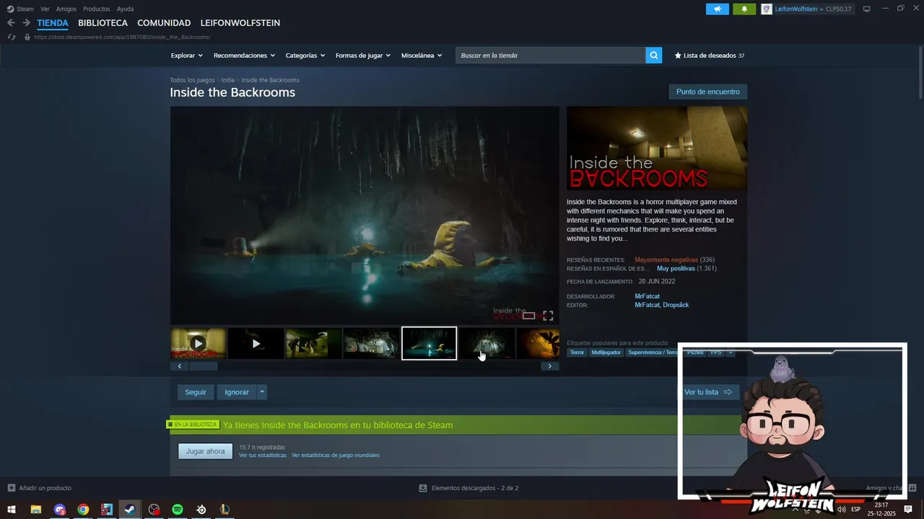The height and width of the screenshot is (519, 924).
Task: Open League of Legends taskbar icon
Action: [225, 510]
